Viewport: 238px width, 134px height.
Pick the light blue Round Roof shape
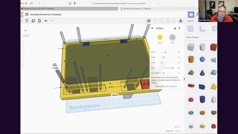click(213, 72)
